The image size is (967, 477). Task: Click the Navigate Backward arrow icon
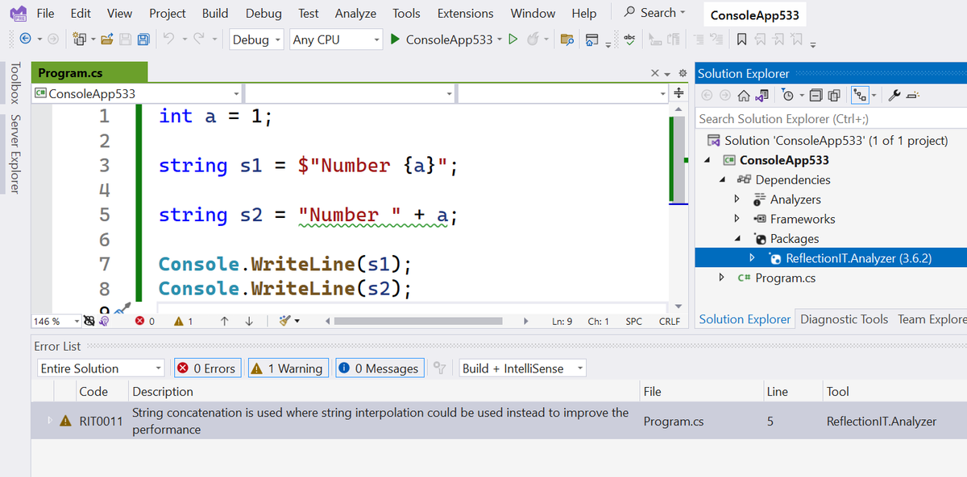pyautogui.click(x=26, y=39)
